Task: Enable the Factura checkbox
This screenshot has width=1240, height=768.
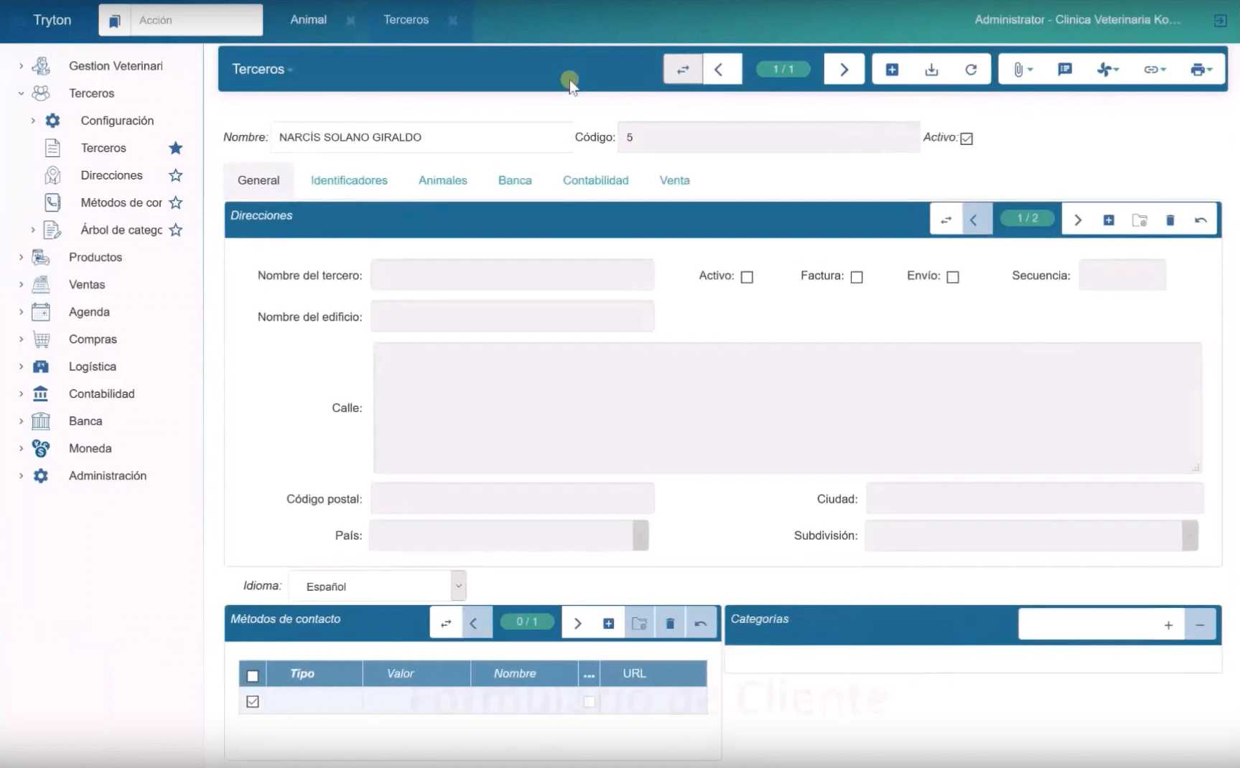Action: click(x=857, y=277)
